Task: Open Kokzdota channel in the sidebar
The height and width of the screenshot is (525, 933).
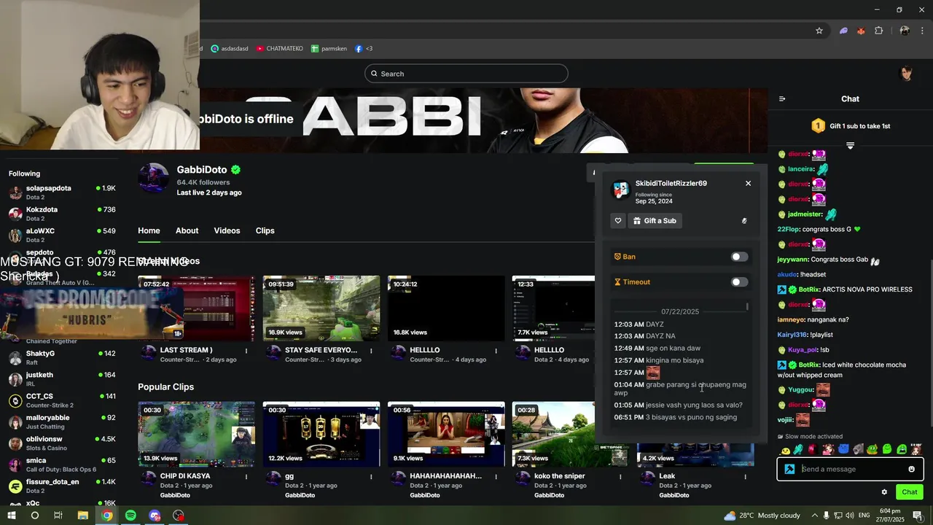Action: 62,214
